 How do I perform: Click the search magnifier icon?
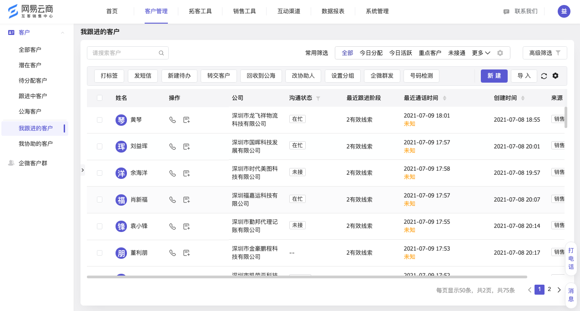point(161,53)
